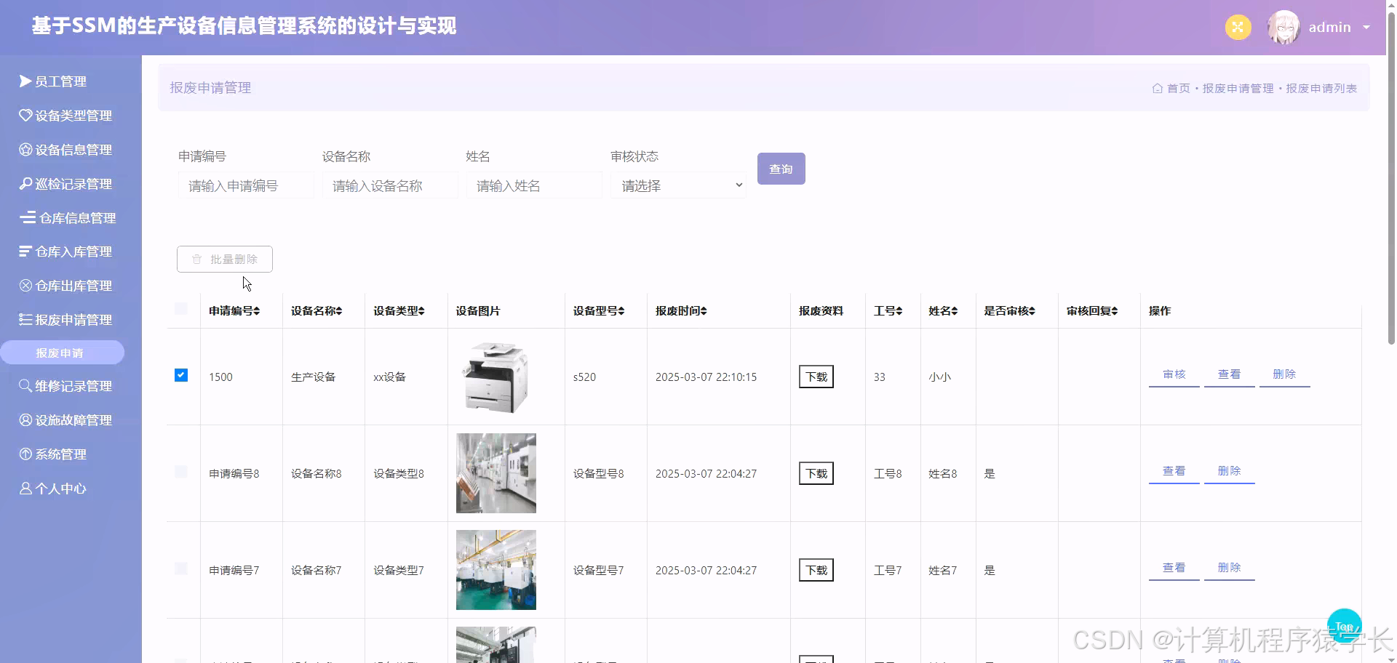Click 删除 for row 申请编号7
The width and height of the screenshot is (1397, 663).
(x=1229, y=568)
